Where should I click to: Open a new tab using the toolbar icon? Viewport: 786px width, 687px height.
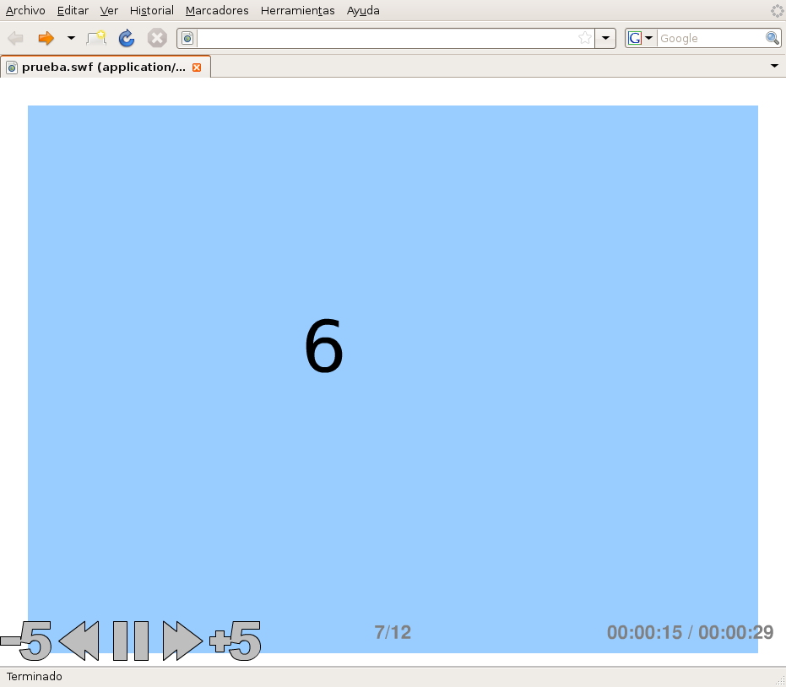coord(96,38)
